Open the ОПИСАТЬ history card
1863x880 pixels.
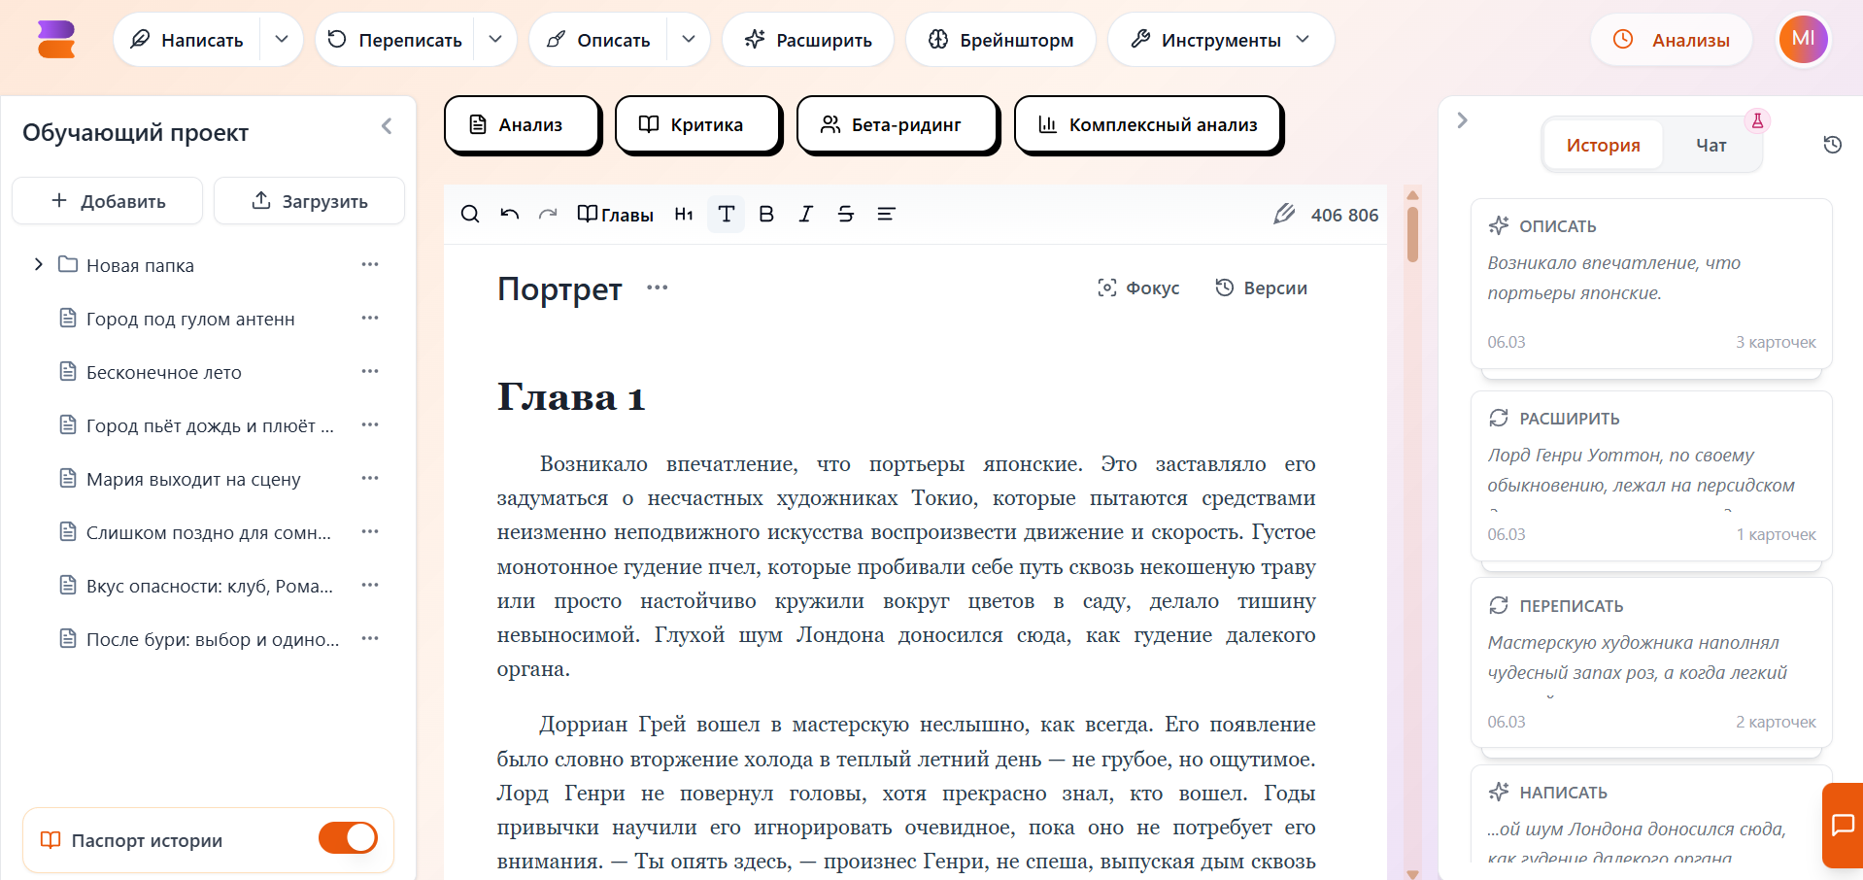click(1651, 284)
